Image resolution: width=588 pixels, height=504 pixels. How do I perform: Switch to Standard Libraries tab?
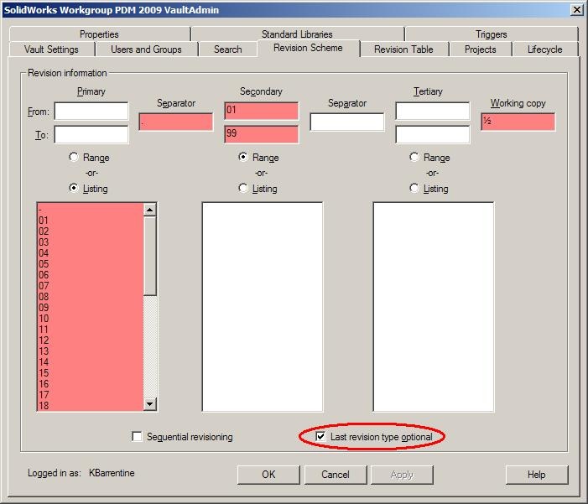(x=298, y=34)
